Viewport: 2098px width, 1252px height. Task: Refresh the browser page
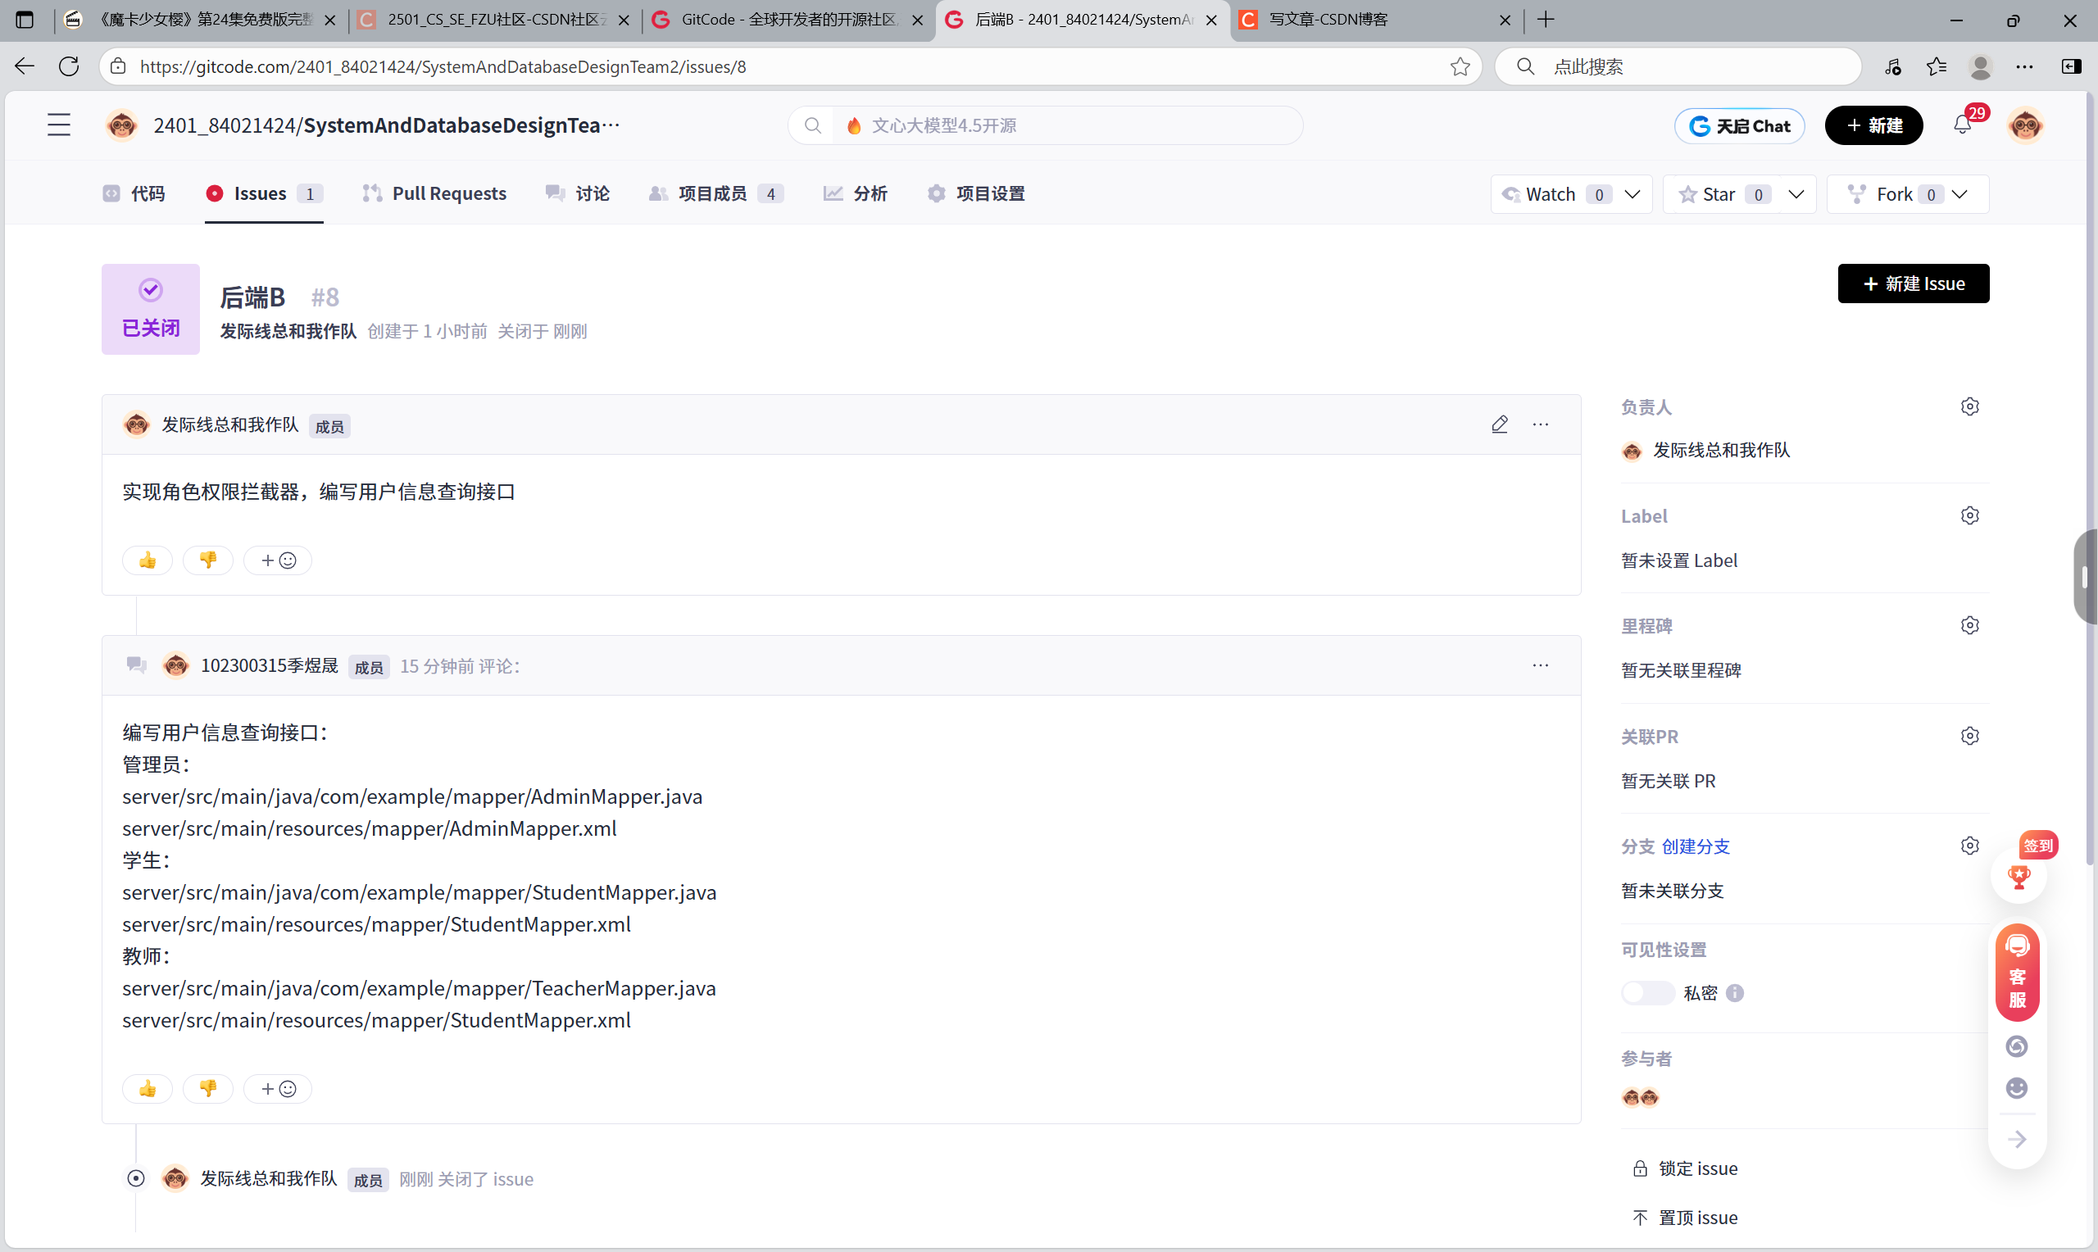[x=69, y=66]
